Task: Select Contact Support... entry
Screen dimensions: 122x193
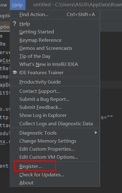Action: [x=55, y=91]
